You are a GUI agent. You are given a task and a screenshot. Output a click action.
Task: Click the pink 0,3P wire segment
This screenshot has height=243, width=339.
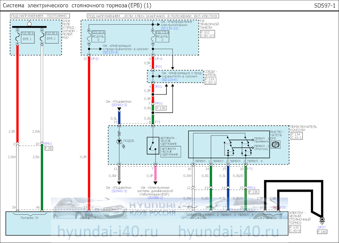click(155, 174)
